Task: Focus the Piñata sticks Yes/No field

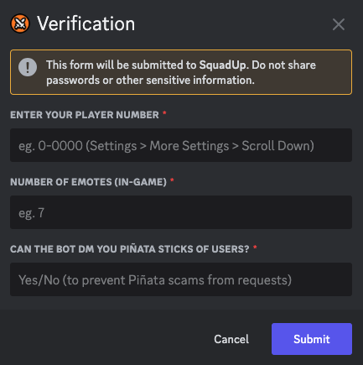Action: click(x=181, y=279)
